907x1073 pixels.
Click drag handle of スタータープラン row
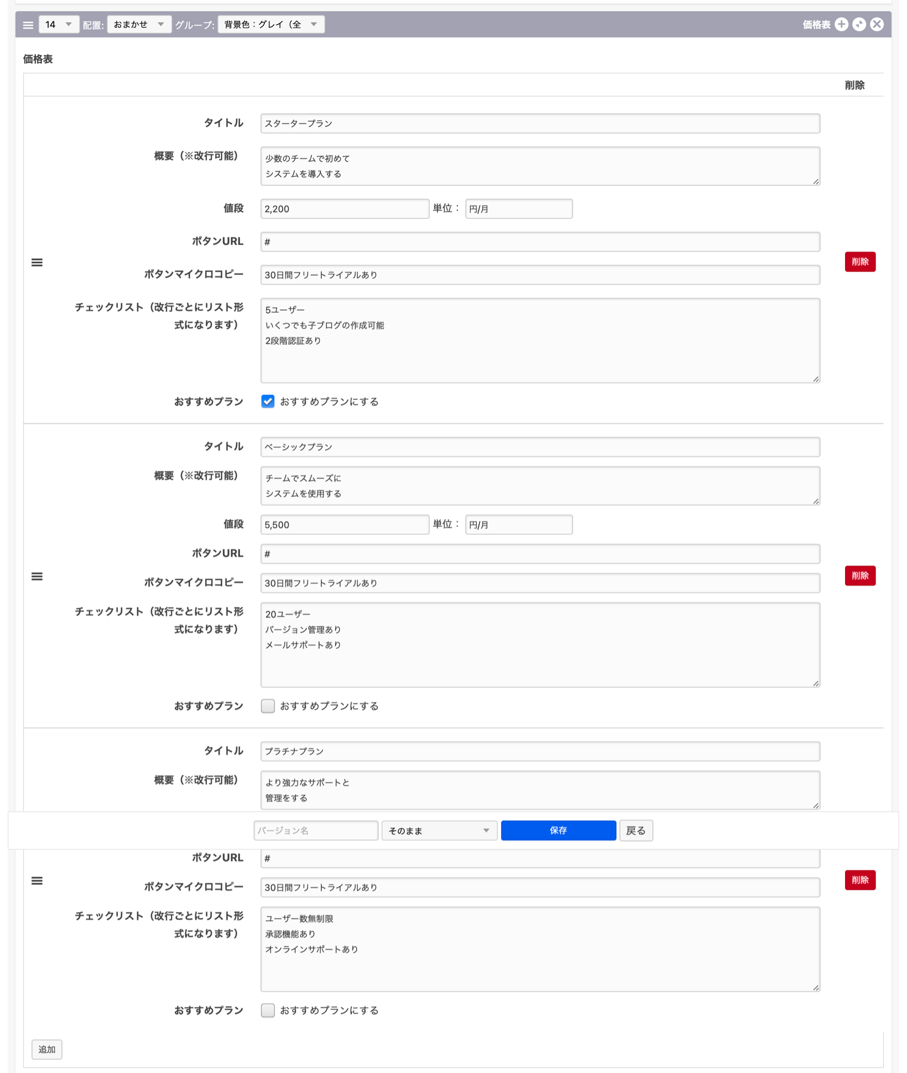37,262
